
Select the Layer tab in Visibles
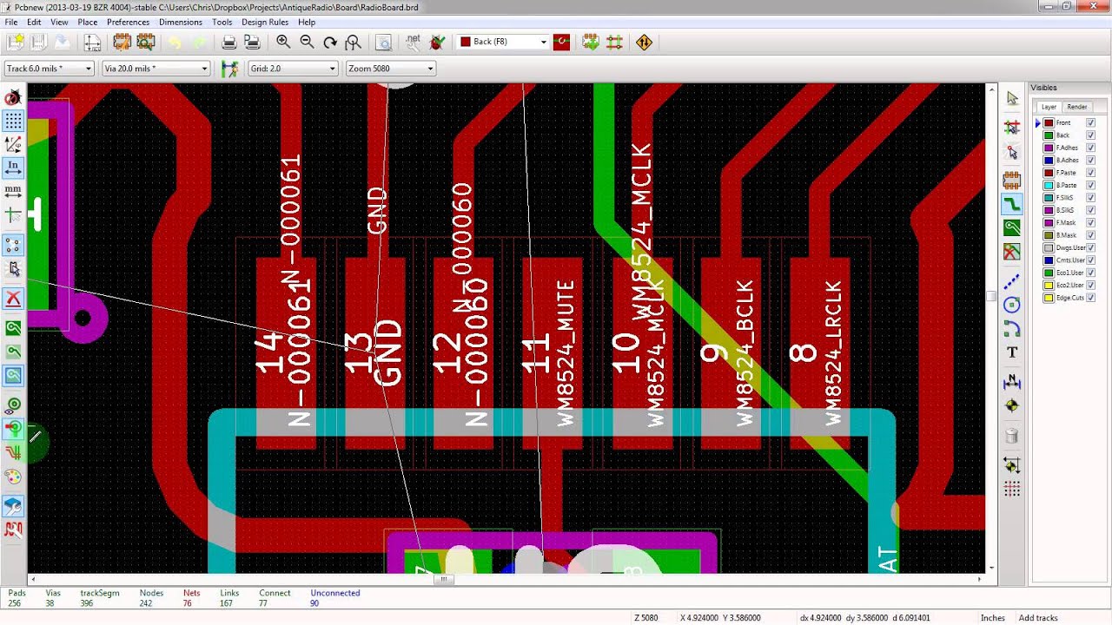click(x=1049, y=107)
